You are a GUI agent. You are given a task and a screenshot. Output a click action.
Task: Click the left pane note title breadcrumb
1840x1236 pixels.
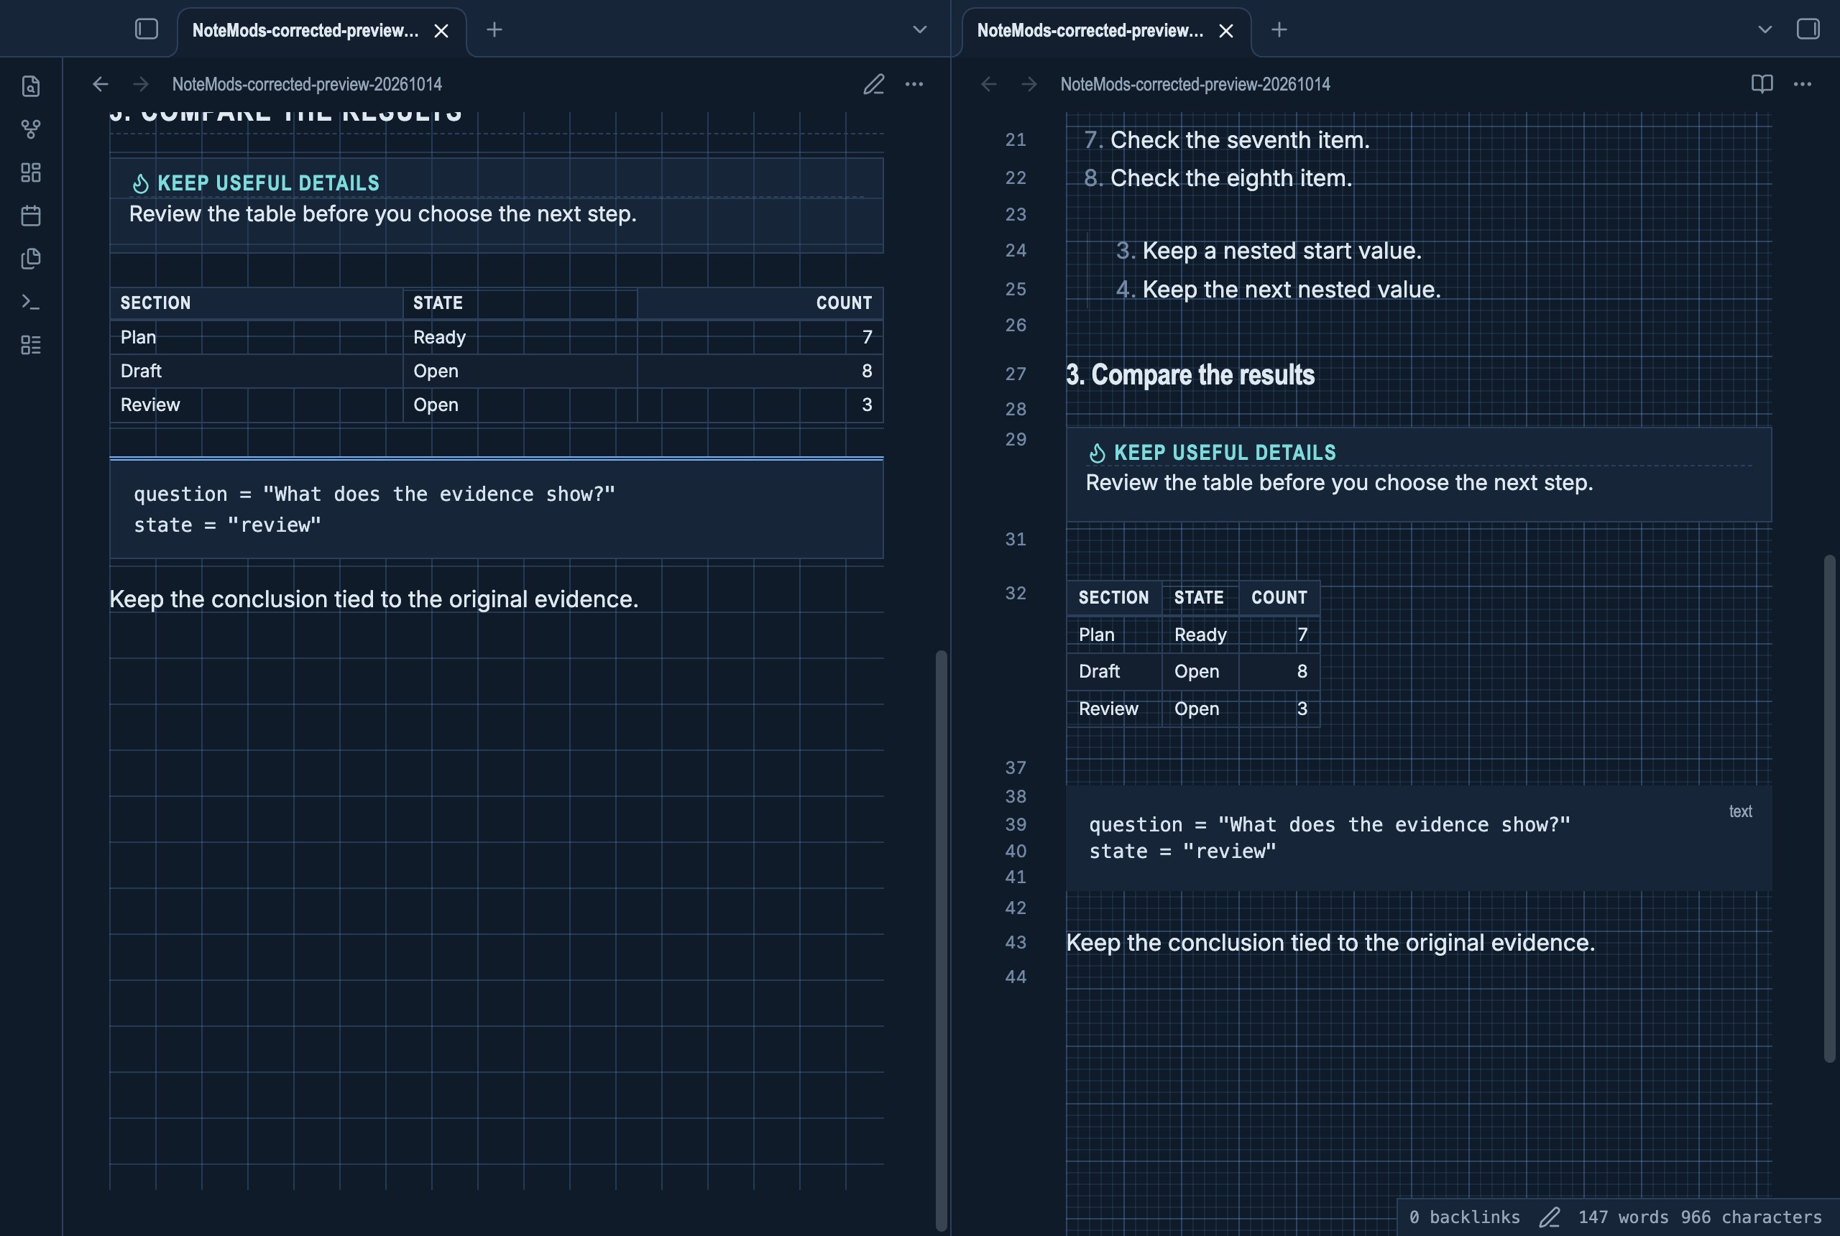[307, 84]
